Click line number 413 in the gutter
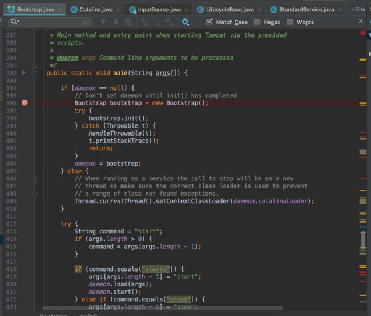Viewport: 371px width, 316px height. [11, 232]
